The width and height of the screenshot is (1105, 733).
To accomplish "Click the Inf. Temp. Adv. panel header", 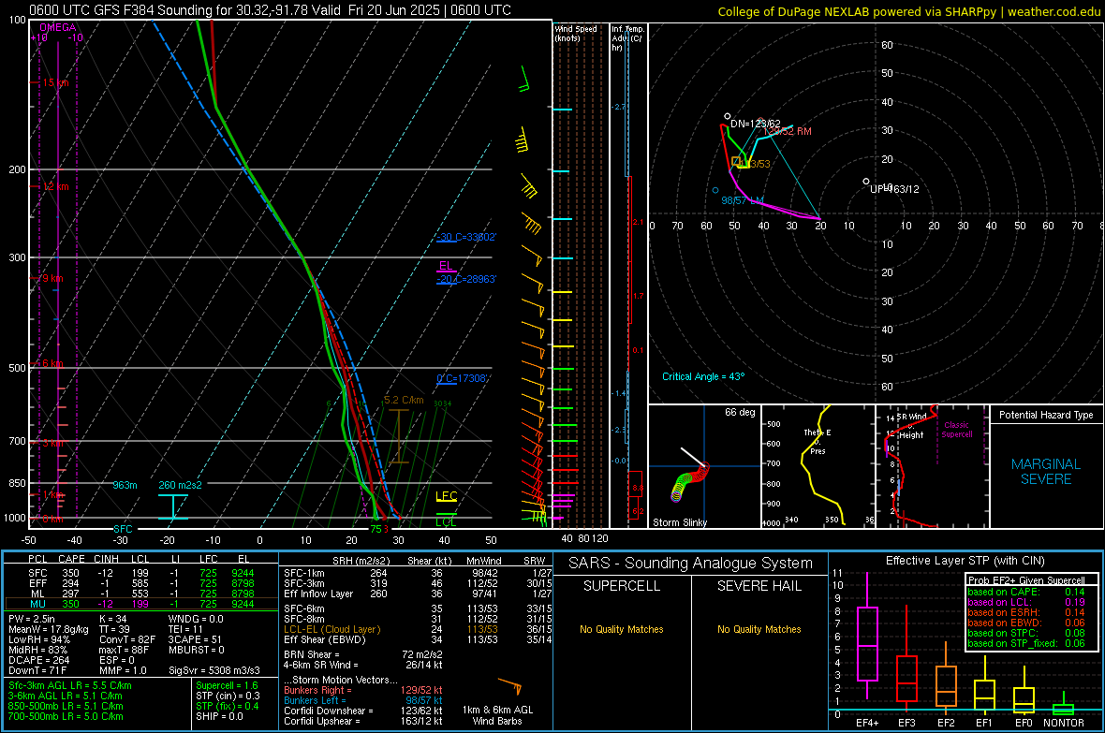I will pos(628,38).
